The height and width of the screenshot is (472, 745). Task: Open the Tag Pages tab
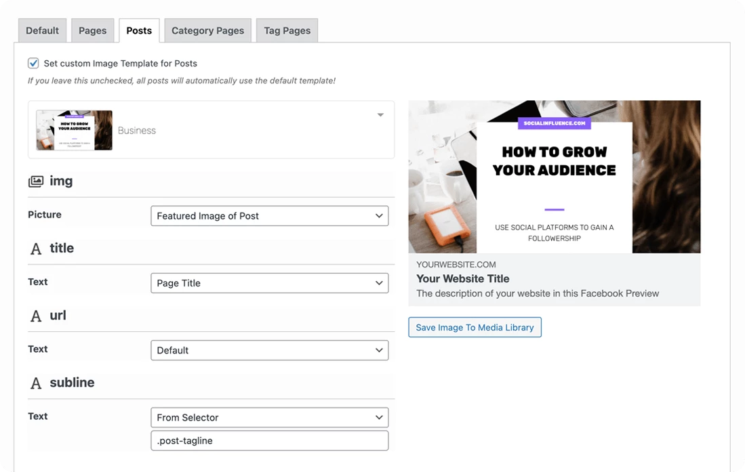click(x=287, y=30)
